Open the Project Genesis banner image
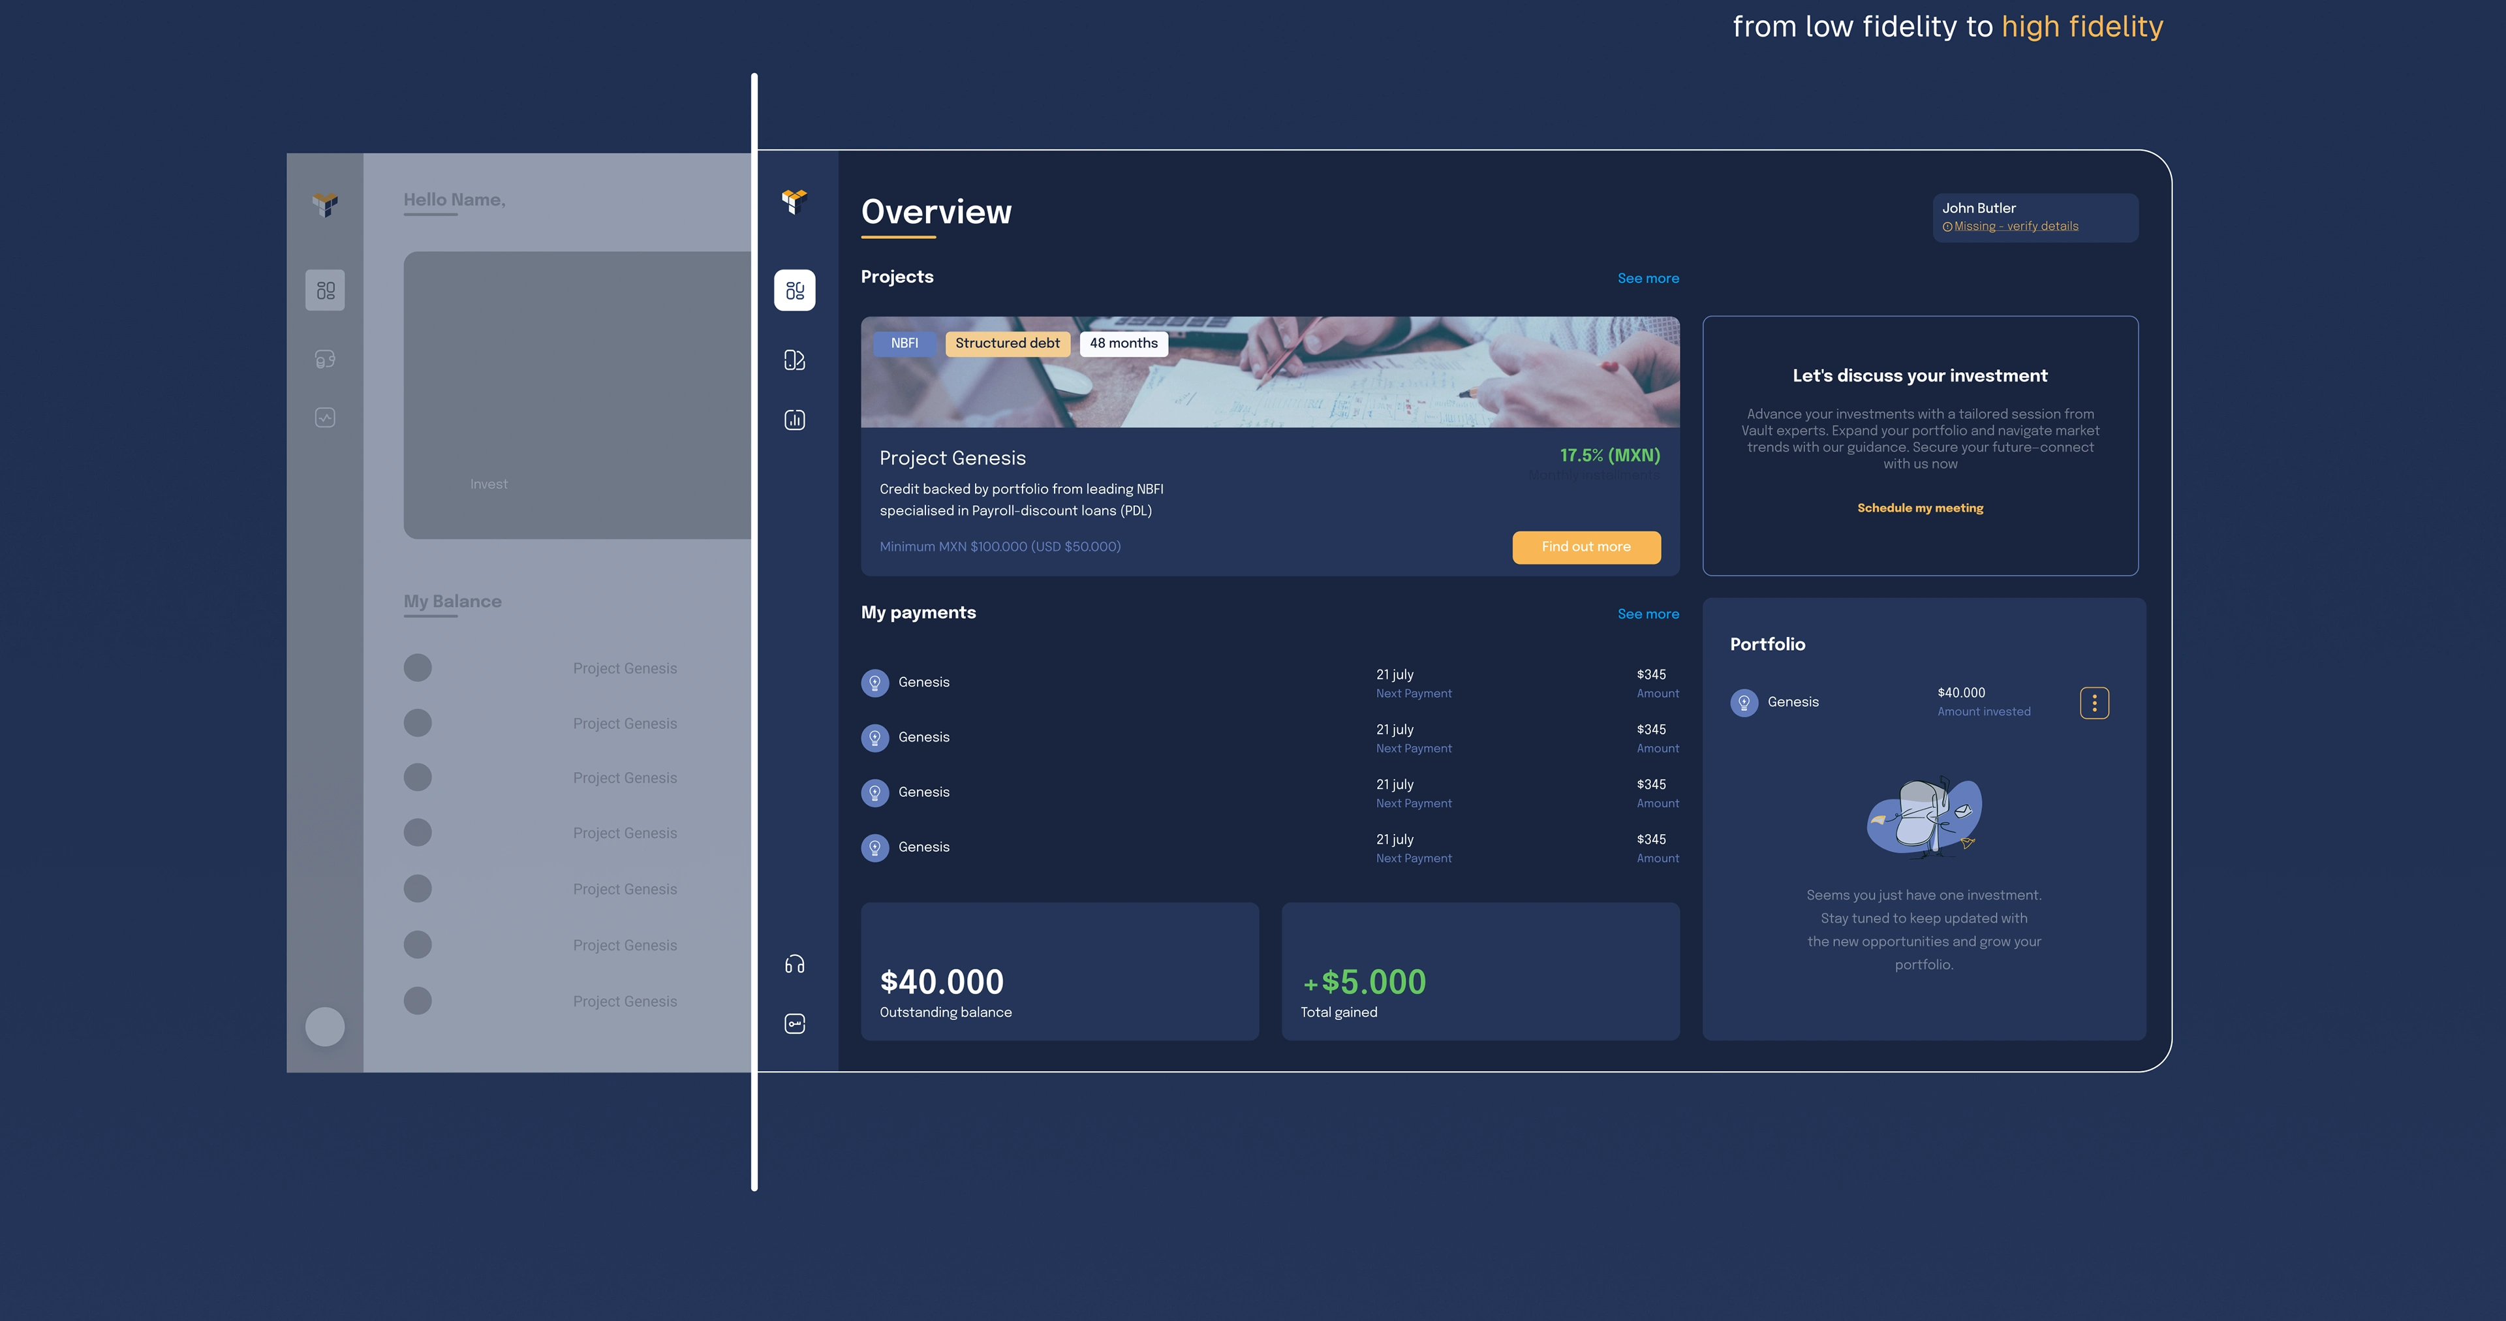The image size is (2506, 1321). (1362, 384)
